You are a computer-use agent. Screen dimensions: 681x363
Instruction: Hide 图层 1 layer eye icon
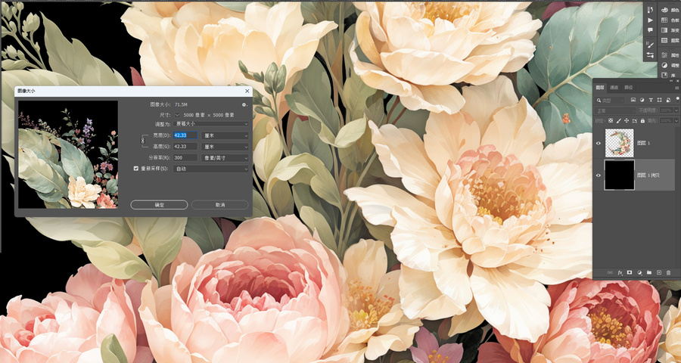599,143
